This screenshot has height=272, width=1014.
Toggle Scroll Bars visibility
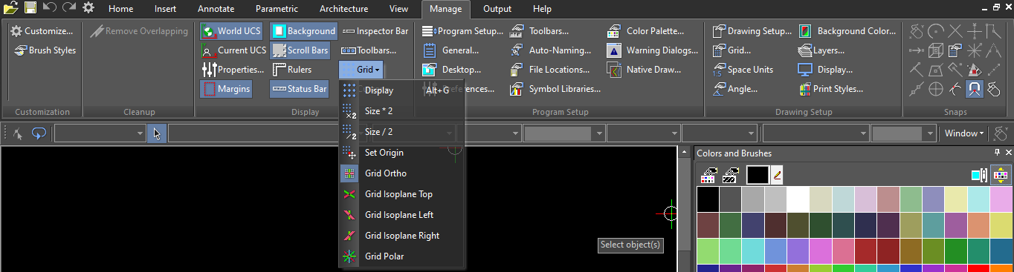pyautogui.click(x=300, y=50)
